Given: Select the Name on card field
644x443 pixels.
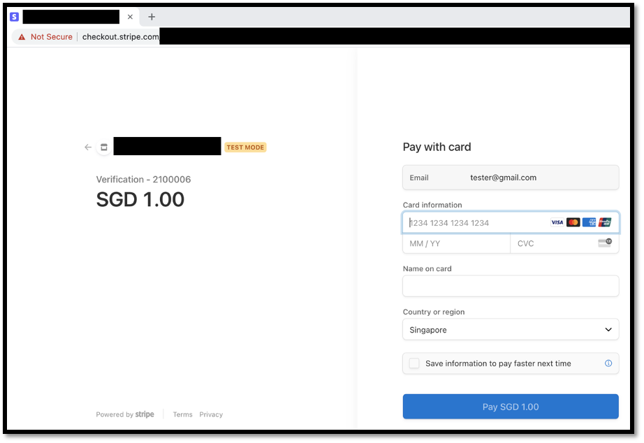Looking at the screenshot, I should [x=511, y=286].
